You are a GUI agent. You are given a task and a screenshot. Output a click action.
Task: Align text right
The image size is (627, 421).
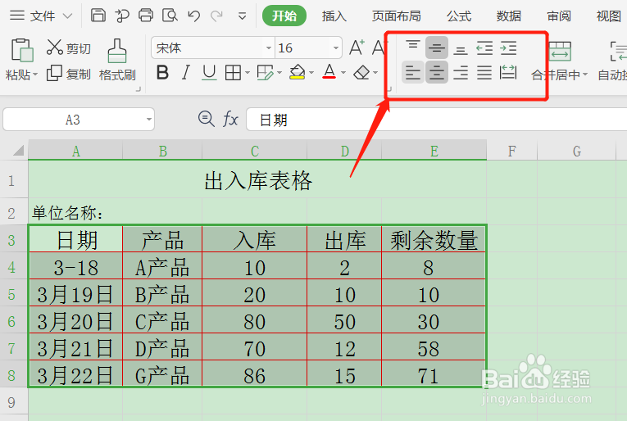461,73
